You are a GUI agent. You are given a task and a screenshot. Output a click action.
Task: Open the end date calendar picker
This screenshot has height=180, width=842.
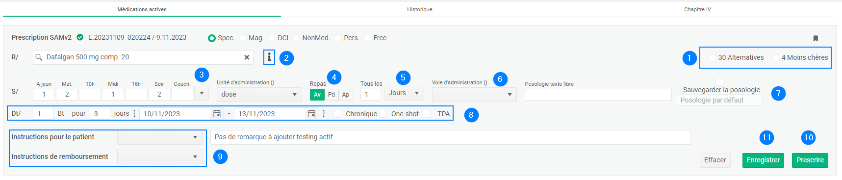coord(311,114)
